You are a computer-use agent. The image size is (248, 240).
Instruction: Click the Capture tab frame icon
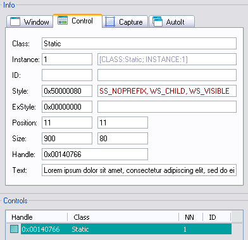110,22
